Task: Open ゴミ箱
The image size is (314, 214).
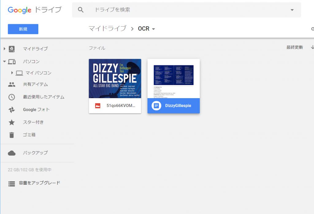Action: pos(29,135)
